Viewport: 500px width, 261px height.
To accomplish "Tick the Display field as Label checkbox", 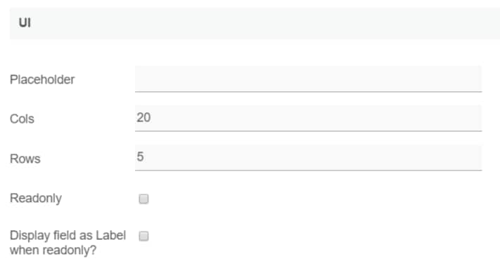I will point(143,236).
